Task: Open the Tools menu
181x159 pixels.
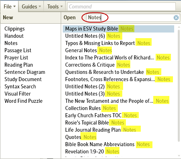Action: pos(55,6)
